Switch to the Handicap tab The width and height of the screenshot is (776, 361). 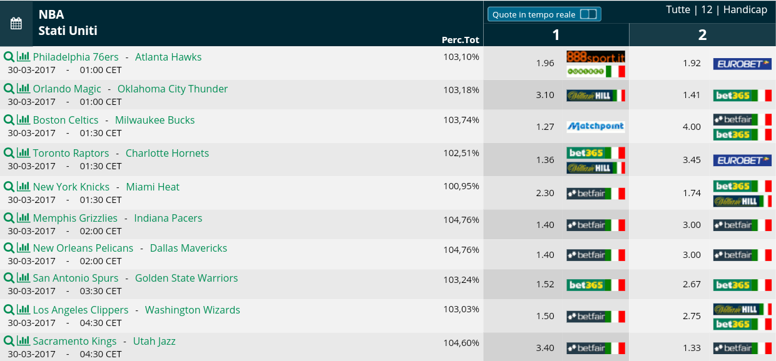[x=745, y=10]
